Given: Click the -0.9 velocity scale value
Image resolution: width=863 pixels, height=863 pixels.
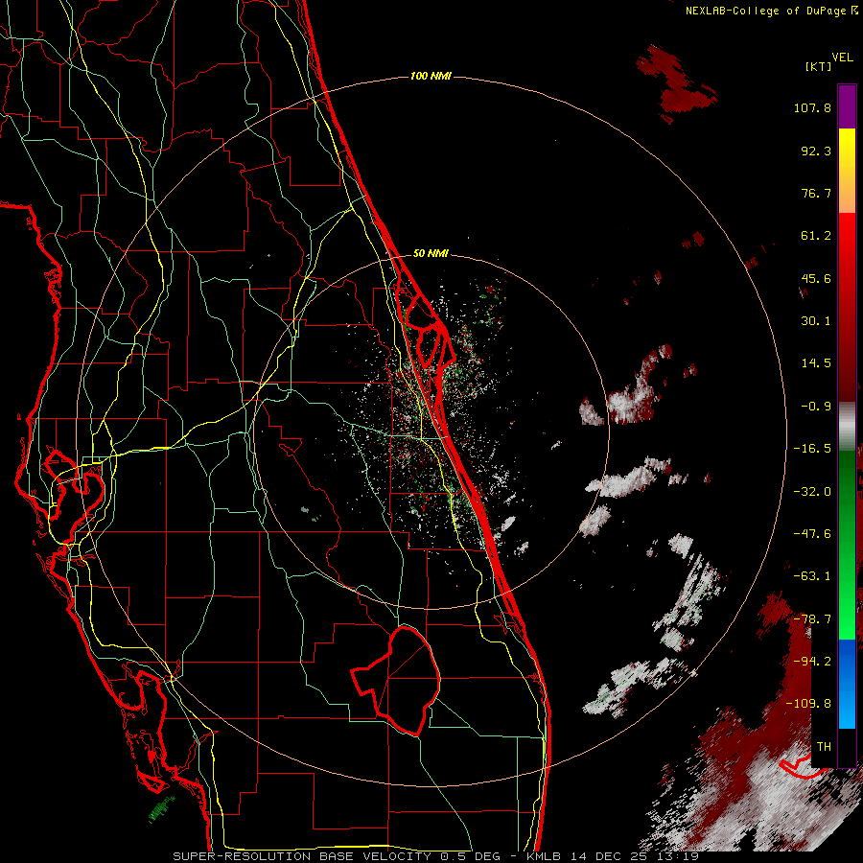Looking at the screenshot, I should click(816, 407).
